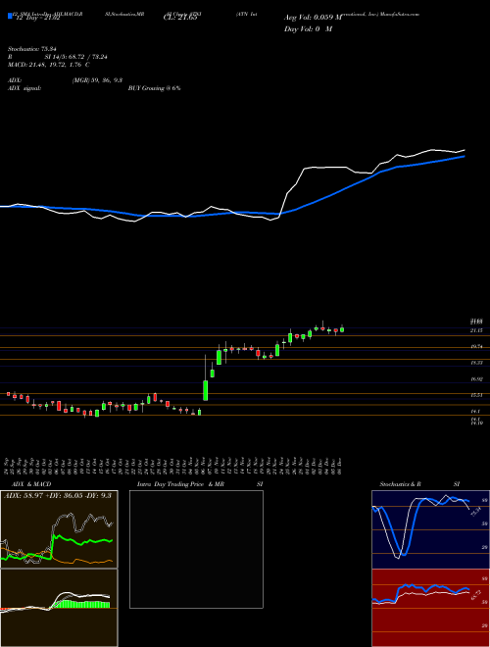Click the 16.92 price axis label
This screenshot has height=647, width=490.
pyautogui.click(x=477, y=378)
